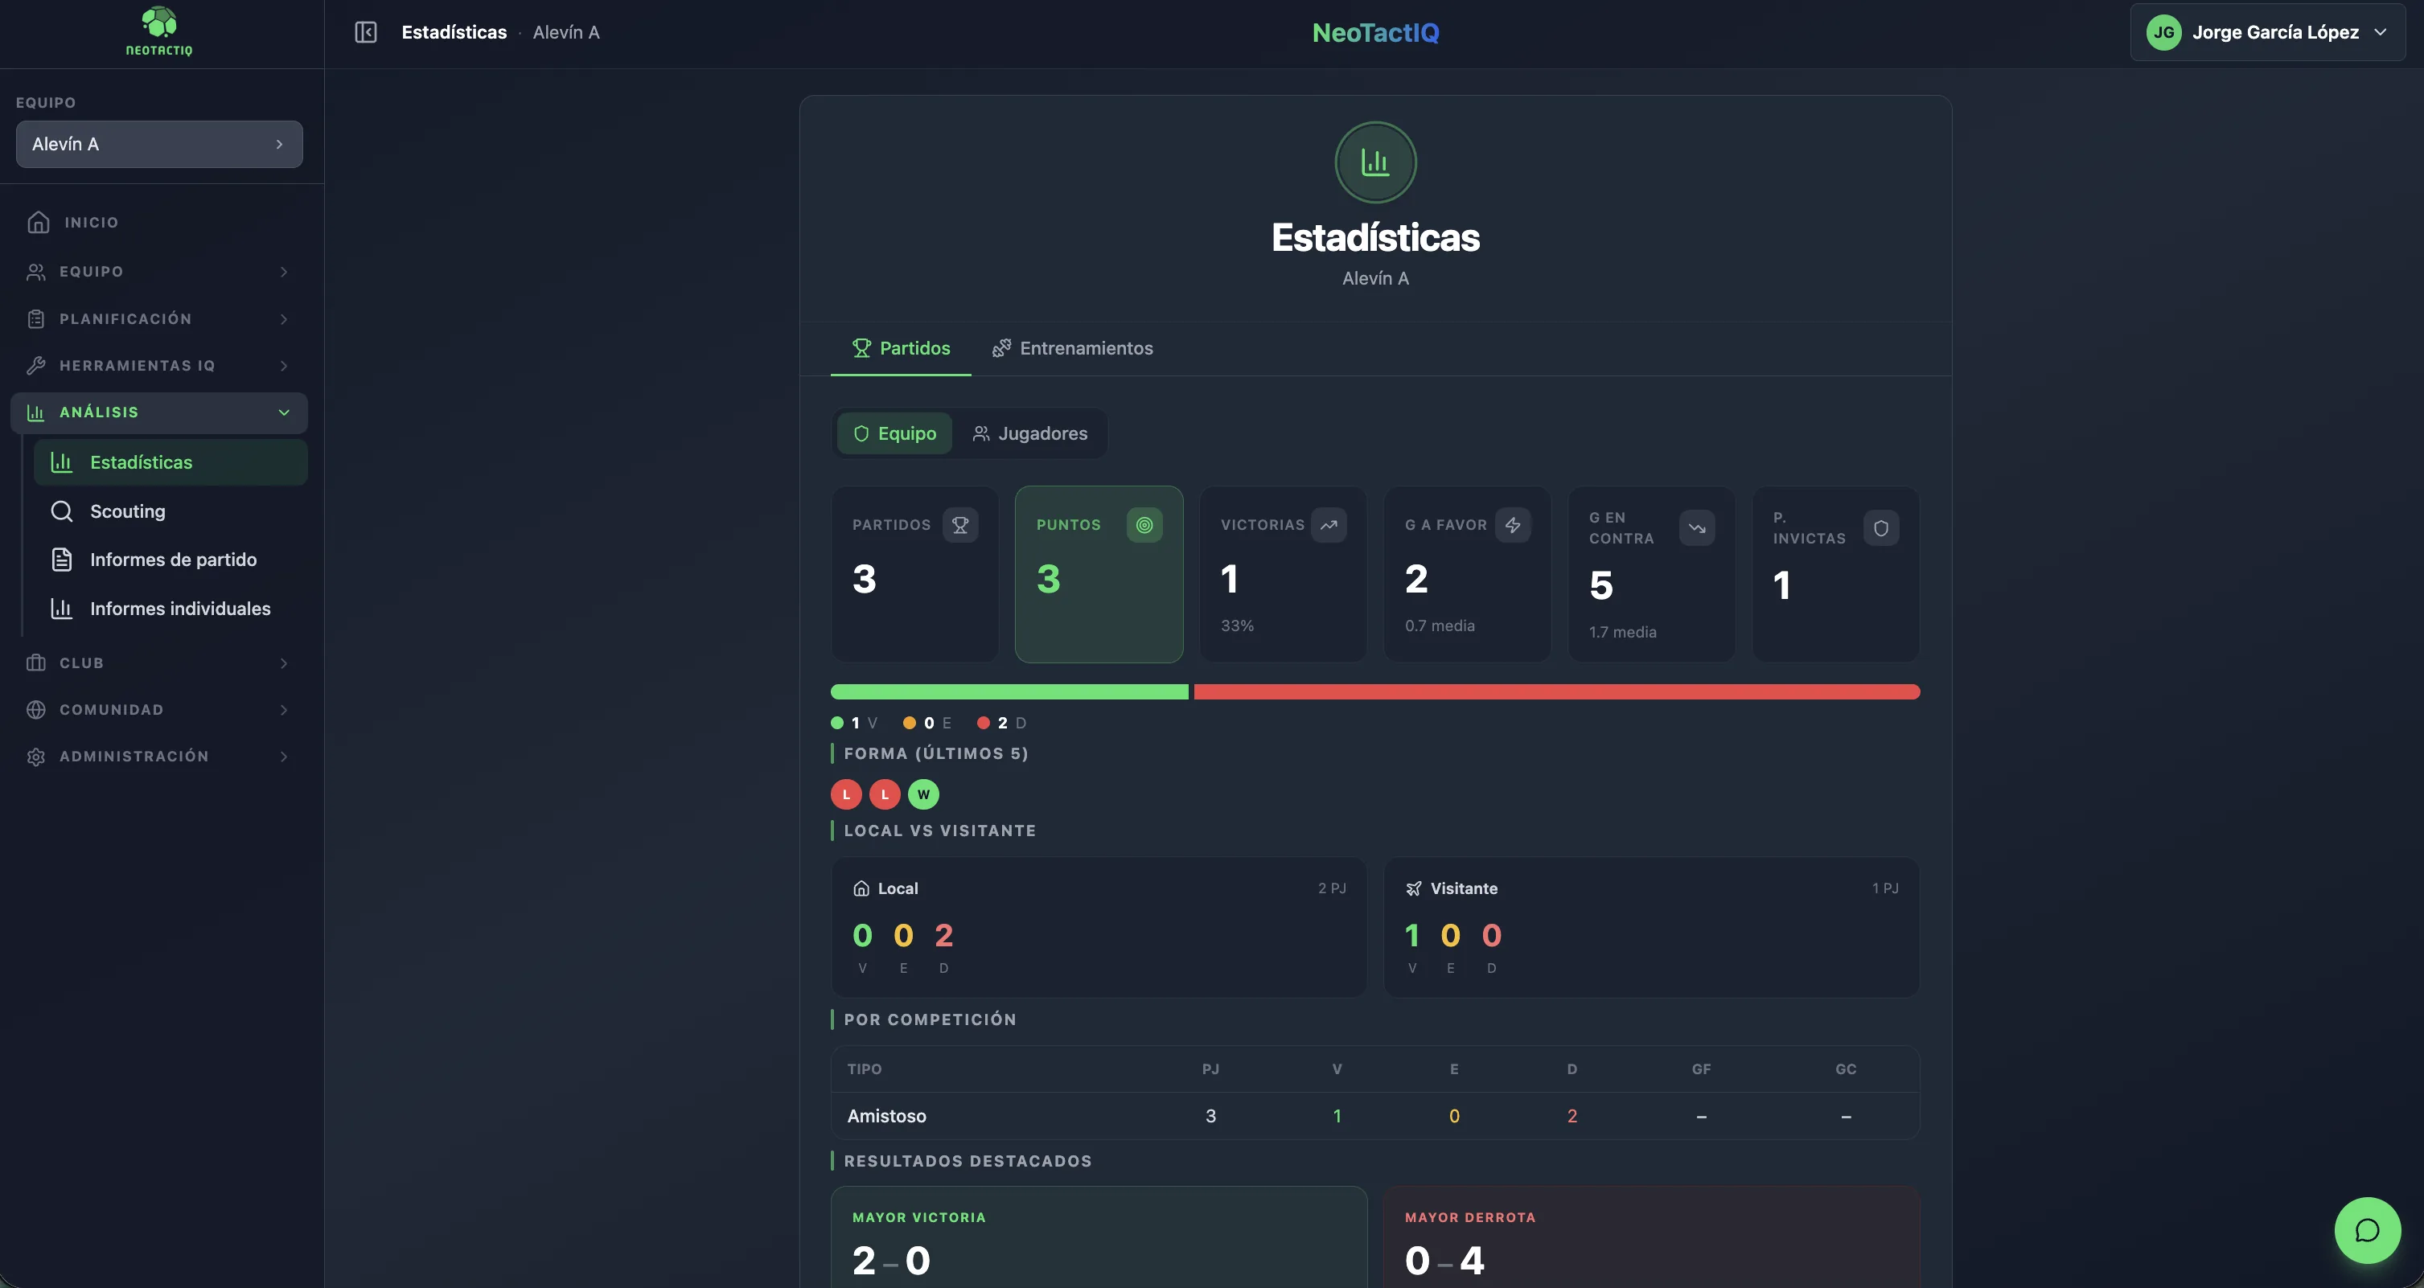2424x1288 pixels.
Task: Open the Mayor Victoria 2–0 card
Action: (1098, 1237)
